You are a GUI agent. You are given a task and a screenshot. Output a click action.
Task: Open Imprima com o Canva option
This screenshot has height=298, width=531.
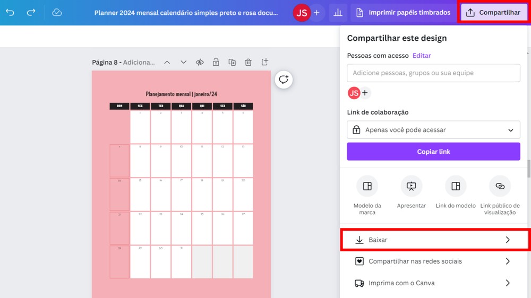433,283
